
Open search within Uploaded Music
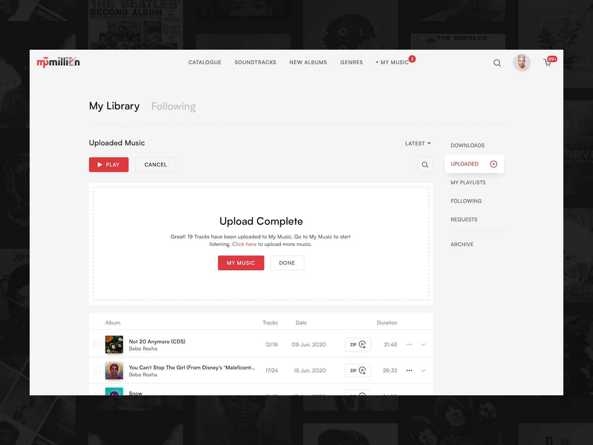pos(425,165)
